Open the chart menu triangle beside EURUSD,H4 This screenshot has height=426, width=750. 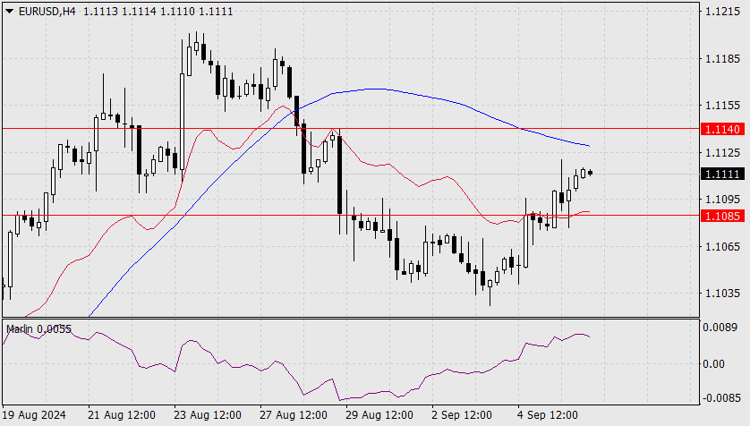[x=9, y=11]
